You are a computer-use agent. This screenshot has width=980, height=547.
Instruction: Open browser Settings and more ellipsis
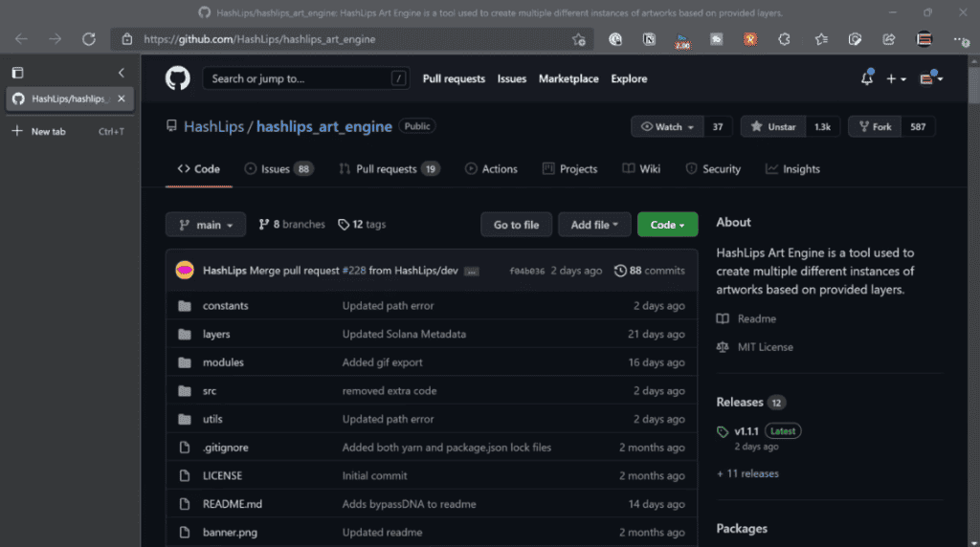coord(961,40)
